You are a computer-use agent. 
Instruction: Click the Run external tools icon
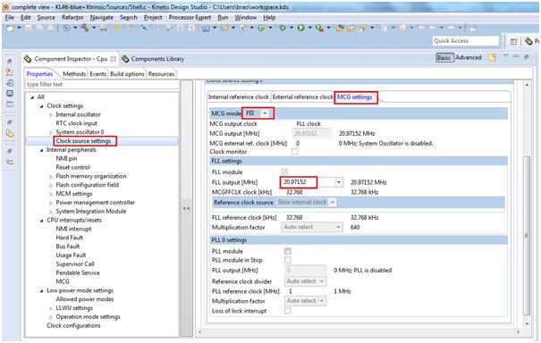click(319, 28)
